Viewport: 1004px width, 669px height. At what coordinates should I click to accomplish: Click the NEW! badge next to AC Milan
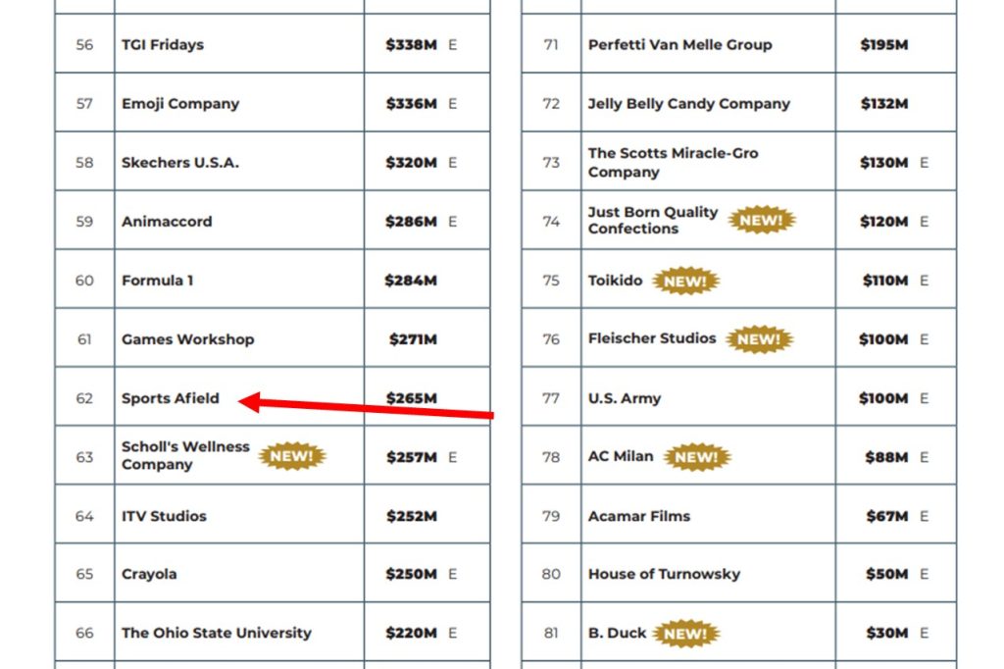[697, 457]
